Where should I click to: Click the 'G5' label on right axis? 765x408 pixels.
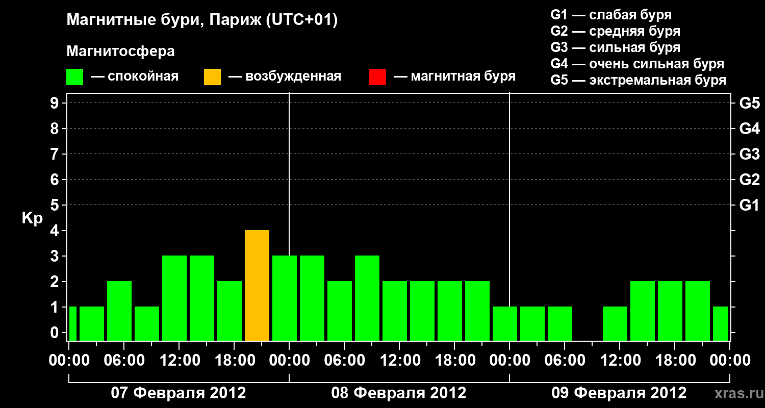tap(749, 104)
